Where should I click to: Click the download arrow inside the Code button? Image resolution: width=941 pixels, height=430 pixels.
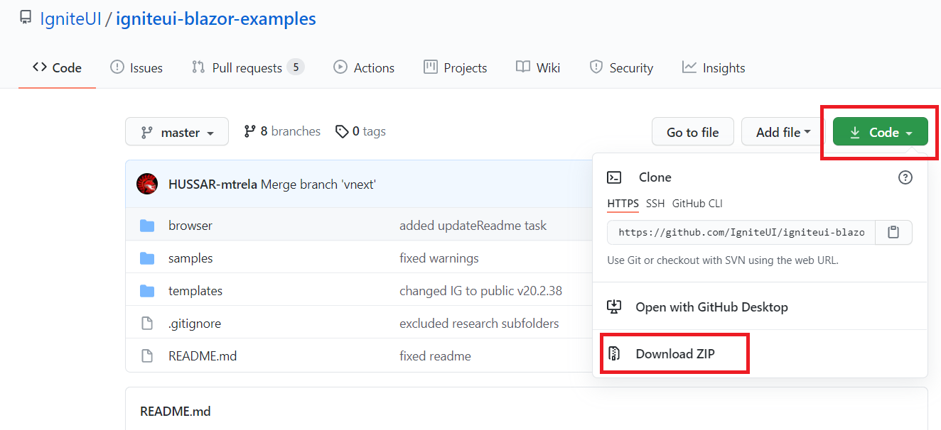(x=855, y=131)
